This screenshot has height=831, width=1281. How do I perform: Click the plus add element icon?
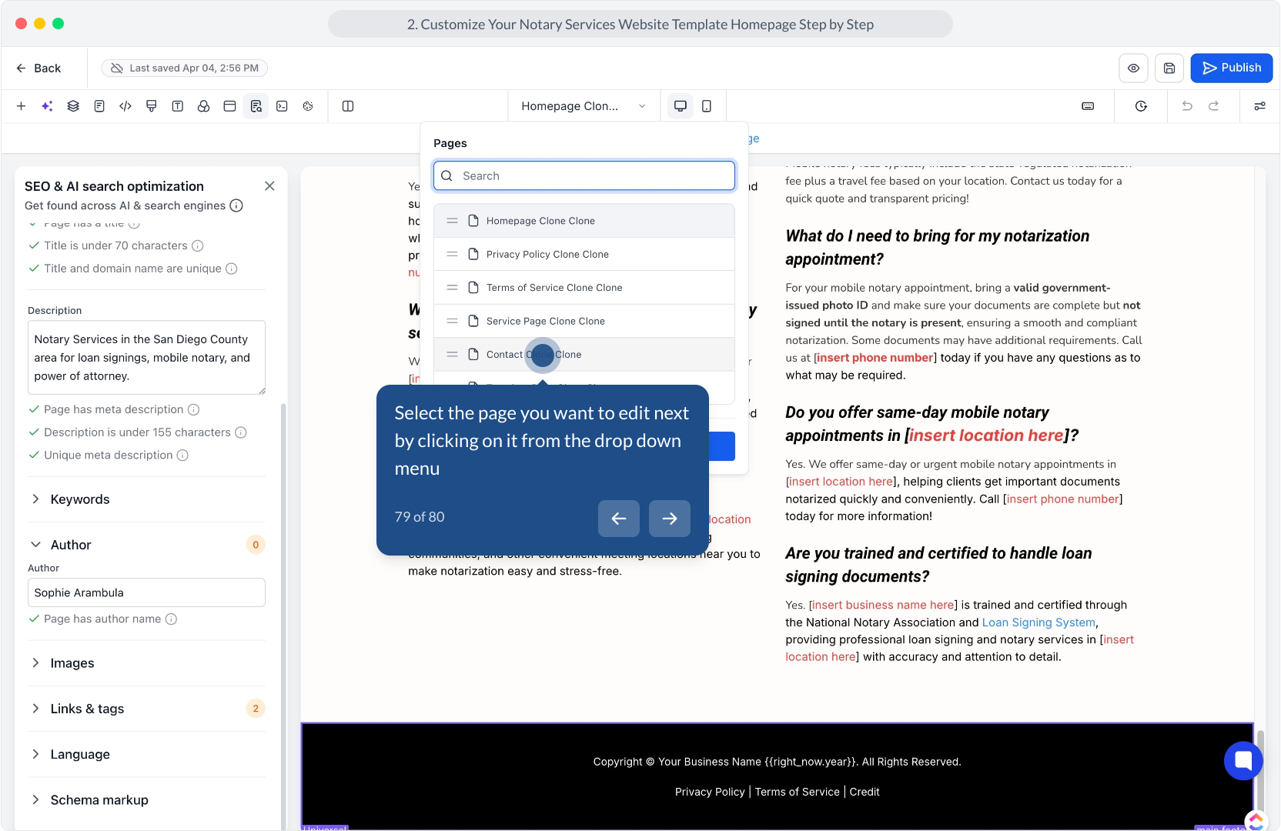[x=21, y=106]
